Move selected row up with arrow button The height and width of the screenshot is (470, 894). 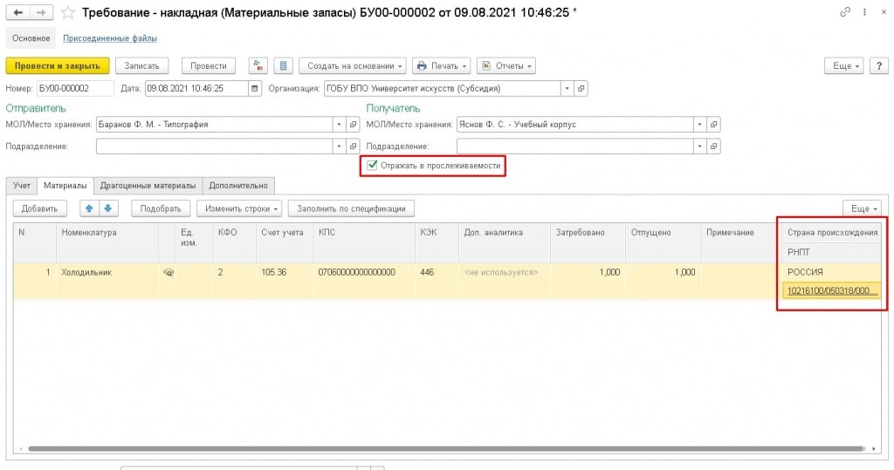(x=89, y=208)
